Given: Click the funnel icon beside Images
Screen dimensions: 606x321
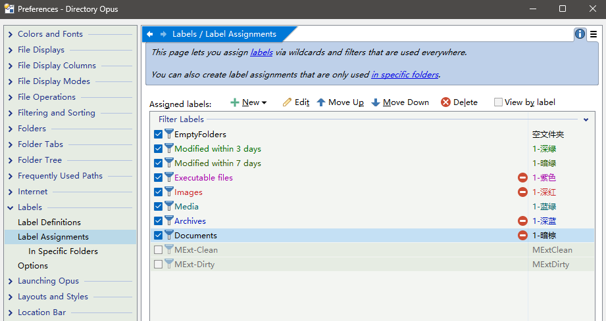Looking at the screenshot, I should pos(169,192).
